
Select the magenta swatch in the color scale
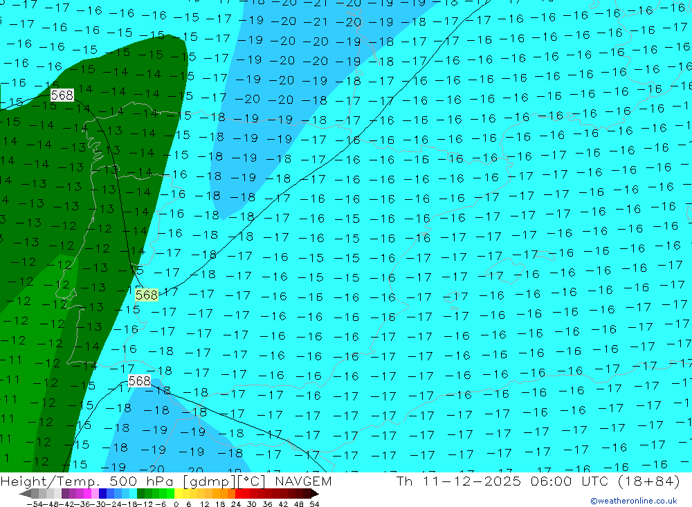87,494
